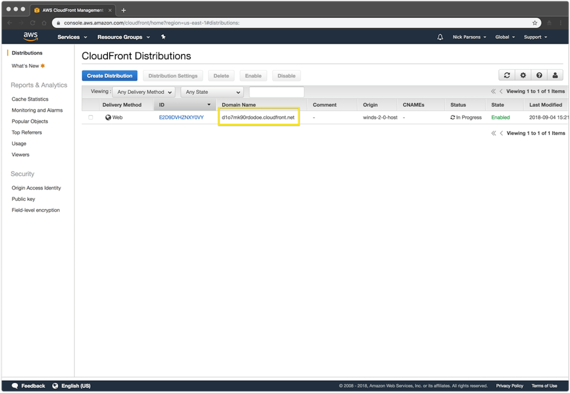
Task: Open the Any State dropdown
Action: pyautogui.click(x=212, y=92)
